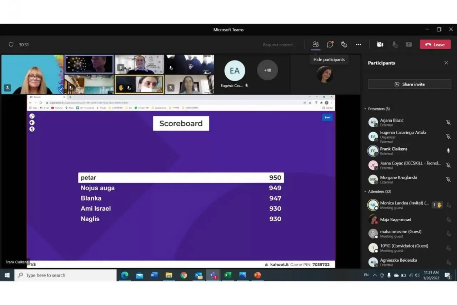The height and width of the screenshot is (305, 457).
Task: Select the Ami Israel scoreboard row
Action: [x=181, y=209]
